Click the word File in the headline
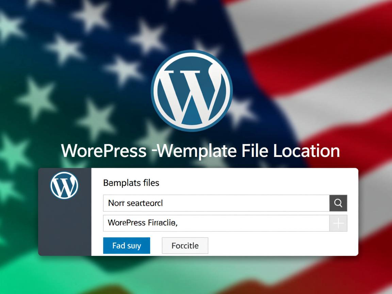 (x=255, y=151)
